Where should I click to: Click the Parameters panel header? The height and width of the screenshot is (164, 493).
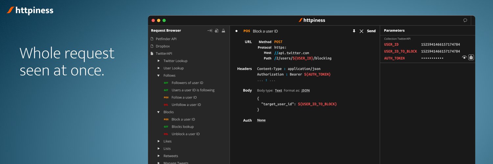[x=394, y=31]
